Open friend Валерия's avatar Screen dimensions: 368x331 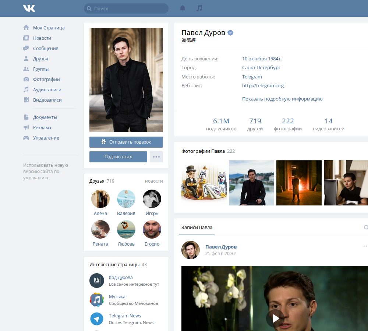126,199
